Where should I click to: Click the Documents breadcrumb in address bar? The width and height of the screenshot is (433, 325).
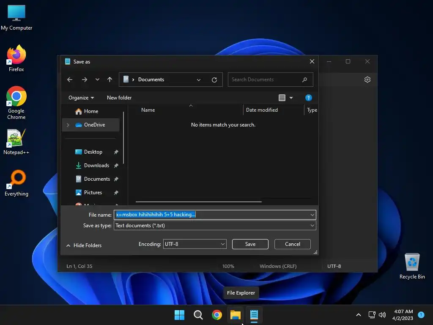(x=151, y=80)
